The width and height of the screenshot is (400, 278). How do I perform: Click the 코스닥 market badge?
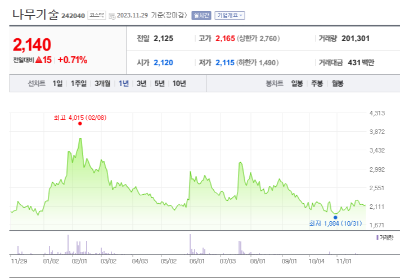coord(97,15)
